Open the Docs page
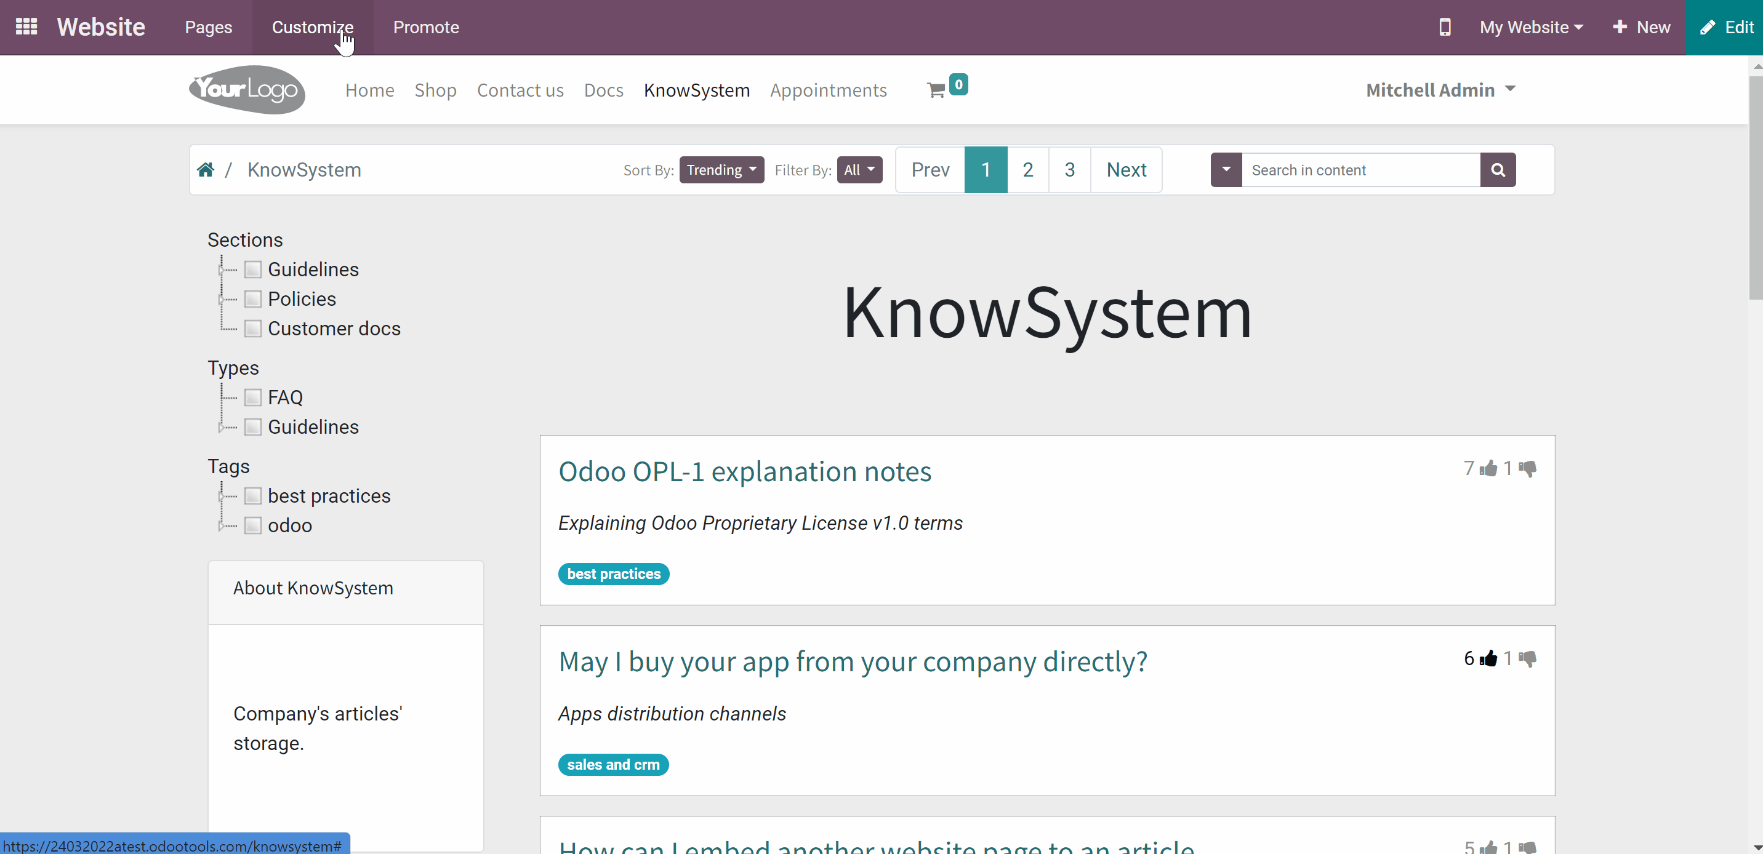1763x854 pixels. pos(604,90)
